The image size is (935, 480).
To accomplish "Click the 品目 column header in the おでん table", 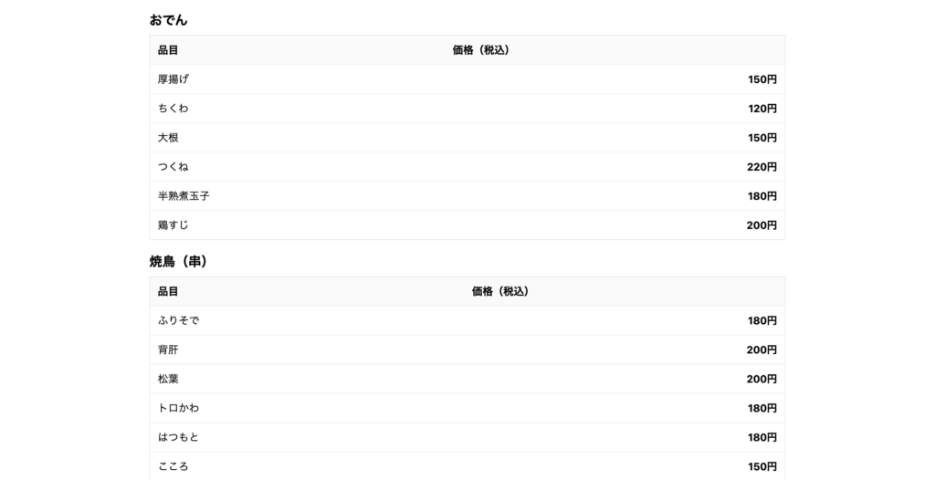I will pyautogui.click(x=168, y=50).
